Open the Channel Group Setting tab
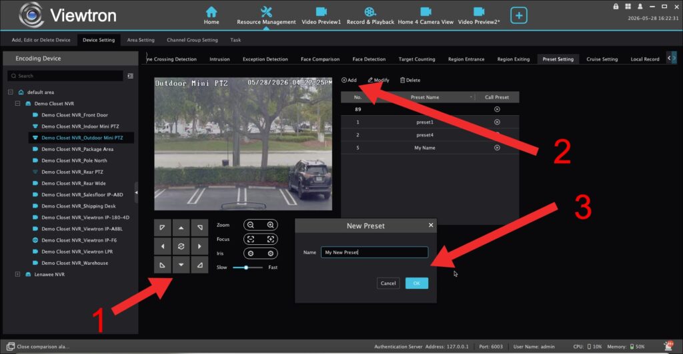 [192, 40]
